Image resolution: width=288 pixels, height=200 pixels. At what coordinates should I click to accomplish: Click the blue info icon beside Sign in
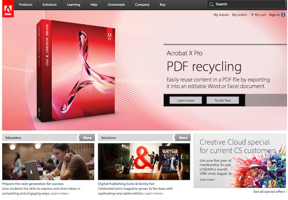(x=283, y=15)
